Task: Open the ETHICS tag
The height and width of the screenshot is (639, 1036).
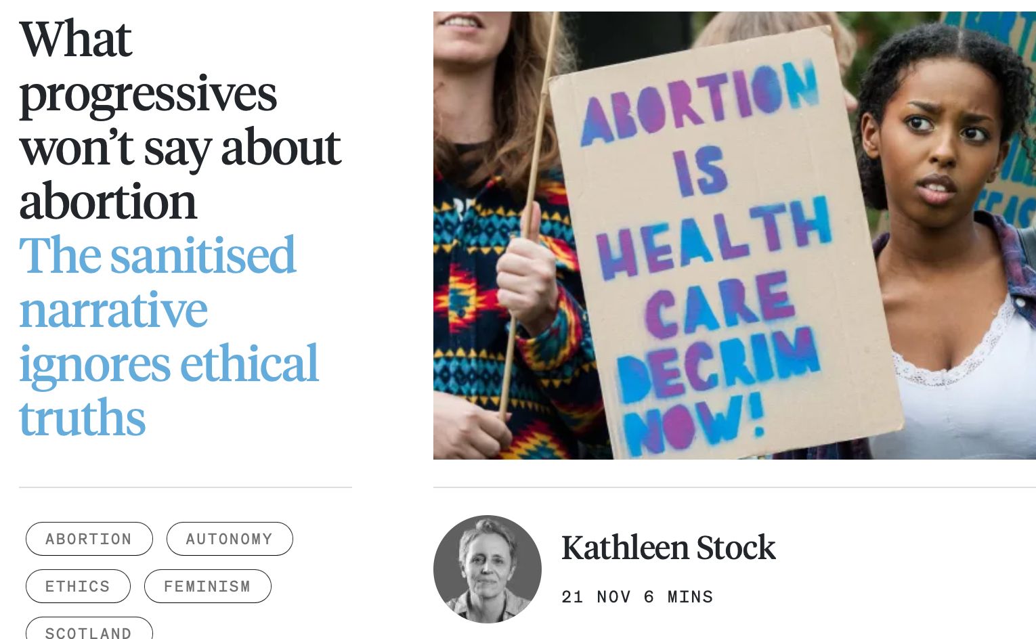Action: pyautogui.click(x=78, y=586)
